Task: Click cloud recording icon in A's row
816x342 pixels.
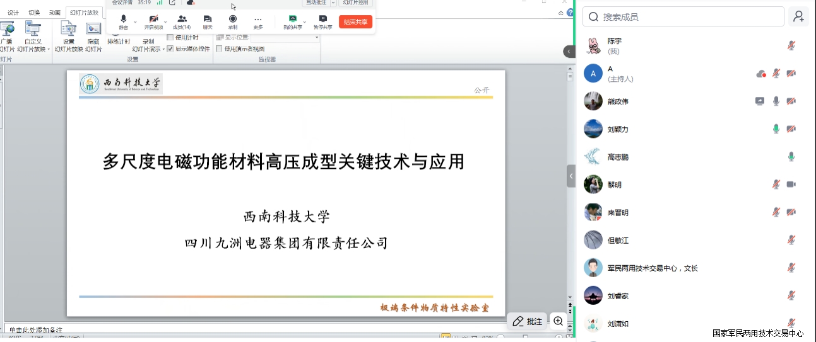Action: pyautogui.click(x=761, y=74)
